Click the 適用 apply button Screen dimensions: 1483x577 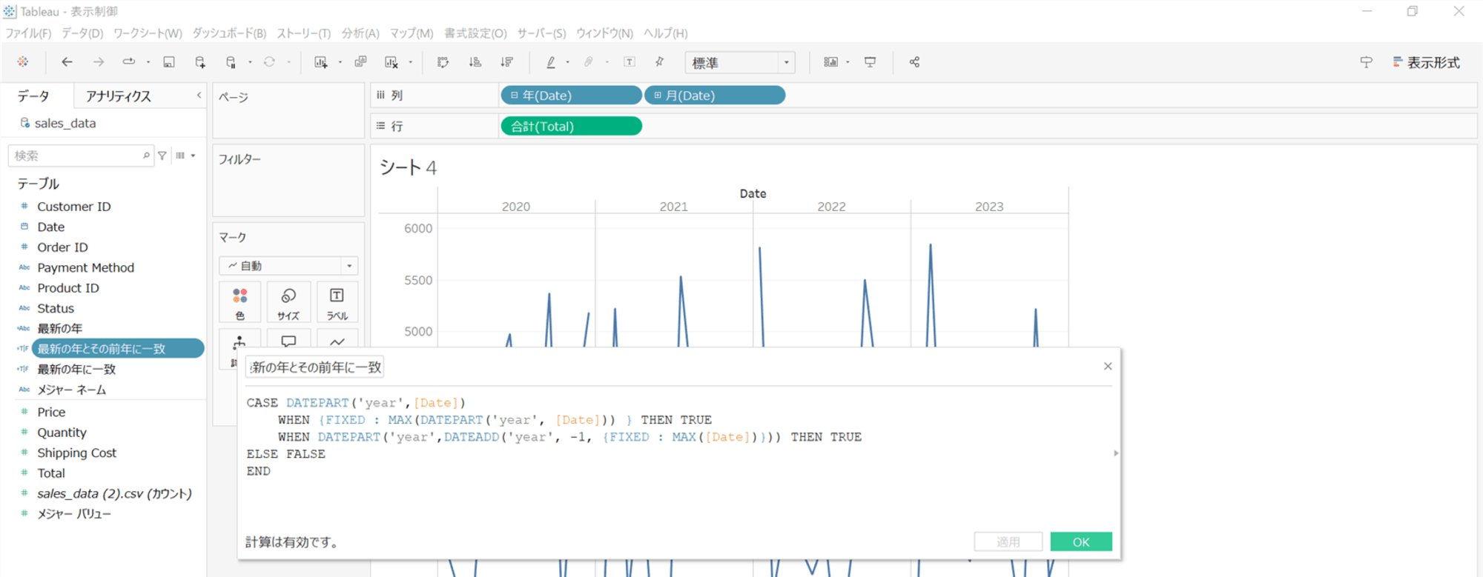click(1008, 542)
